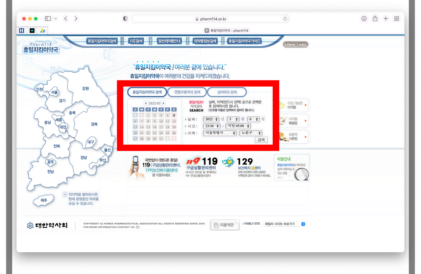Open the 129 보건복지콜센터 banner
The image size is (421, 274).
point(246,167)
